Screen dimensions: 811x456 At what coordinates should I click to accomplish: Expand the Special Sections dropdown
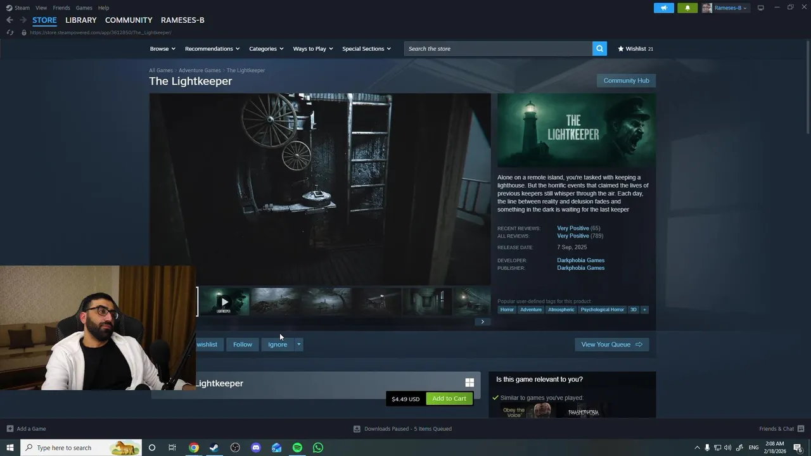point(366,49)
